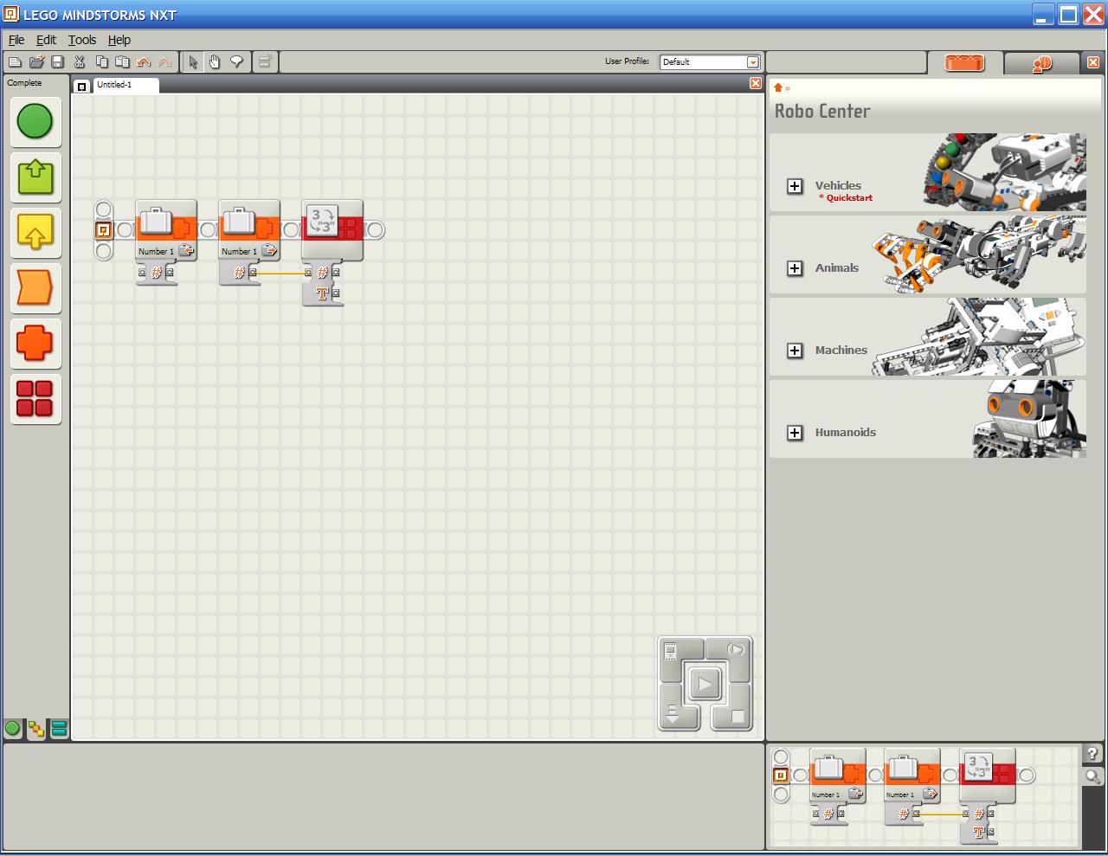This screenshot has width=1108, height=856.
Task: Open the Tools menu
Action: 82,40
